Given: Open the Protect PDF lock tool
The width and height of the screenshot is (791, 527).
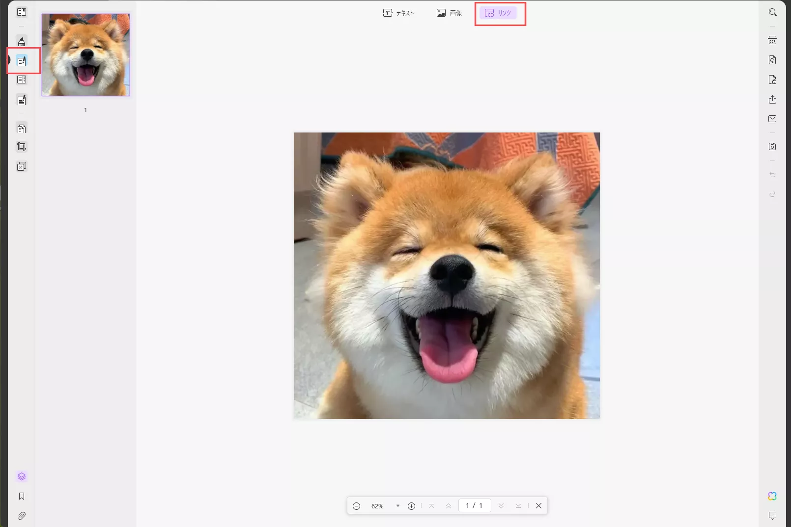Looking at the screenshot, I should coord(772,79).
